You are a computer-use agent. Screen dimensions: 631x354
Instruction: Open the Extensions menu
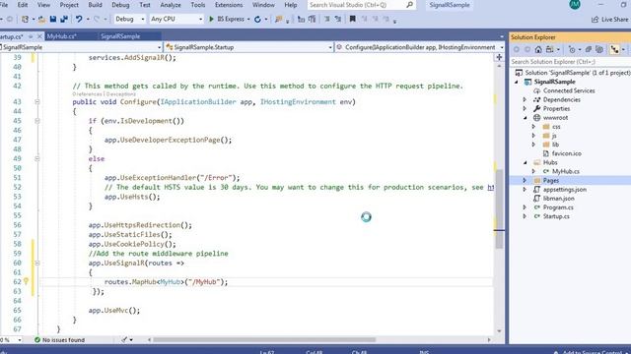point(229,5)
